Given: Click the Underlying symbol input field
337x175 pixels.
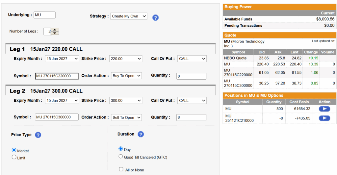Looking at the screenshot, I should coord(44,15).
